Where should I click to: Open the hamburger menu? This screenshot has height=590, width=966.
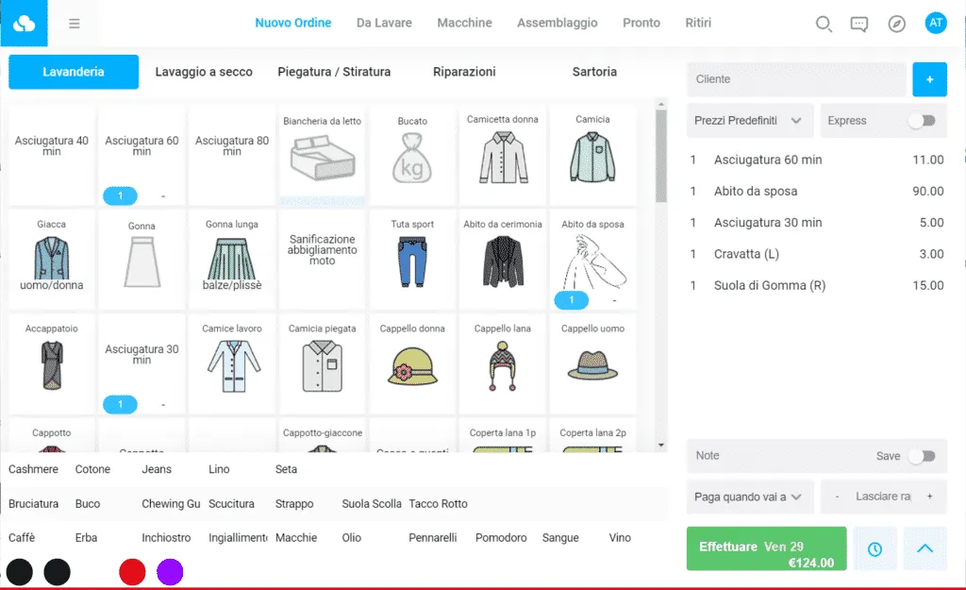tap(74, 24)
